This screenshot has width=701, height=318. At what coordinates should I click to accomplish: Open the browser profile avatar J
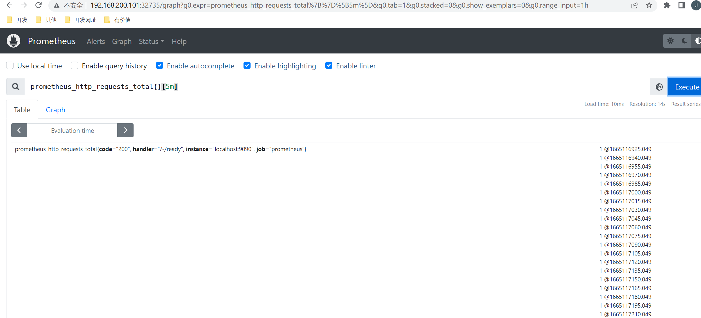(x=696, y=5)
